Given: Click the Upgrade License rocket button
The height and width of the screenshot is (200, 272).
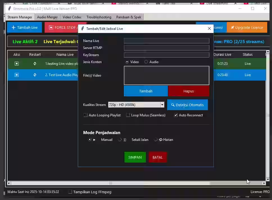Looking at the screenshot, I should tap(247, 27).
